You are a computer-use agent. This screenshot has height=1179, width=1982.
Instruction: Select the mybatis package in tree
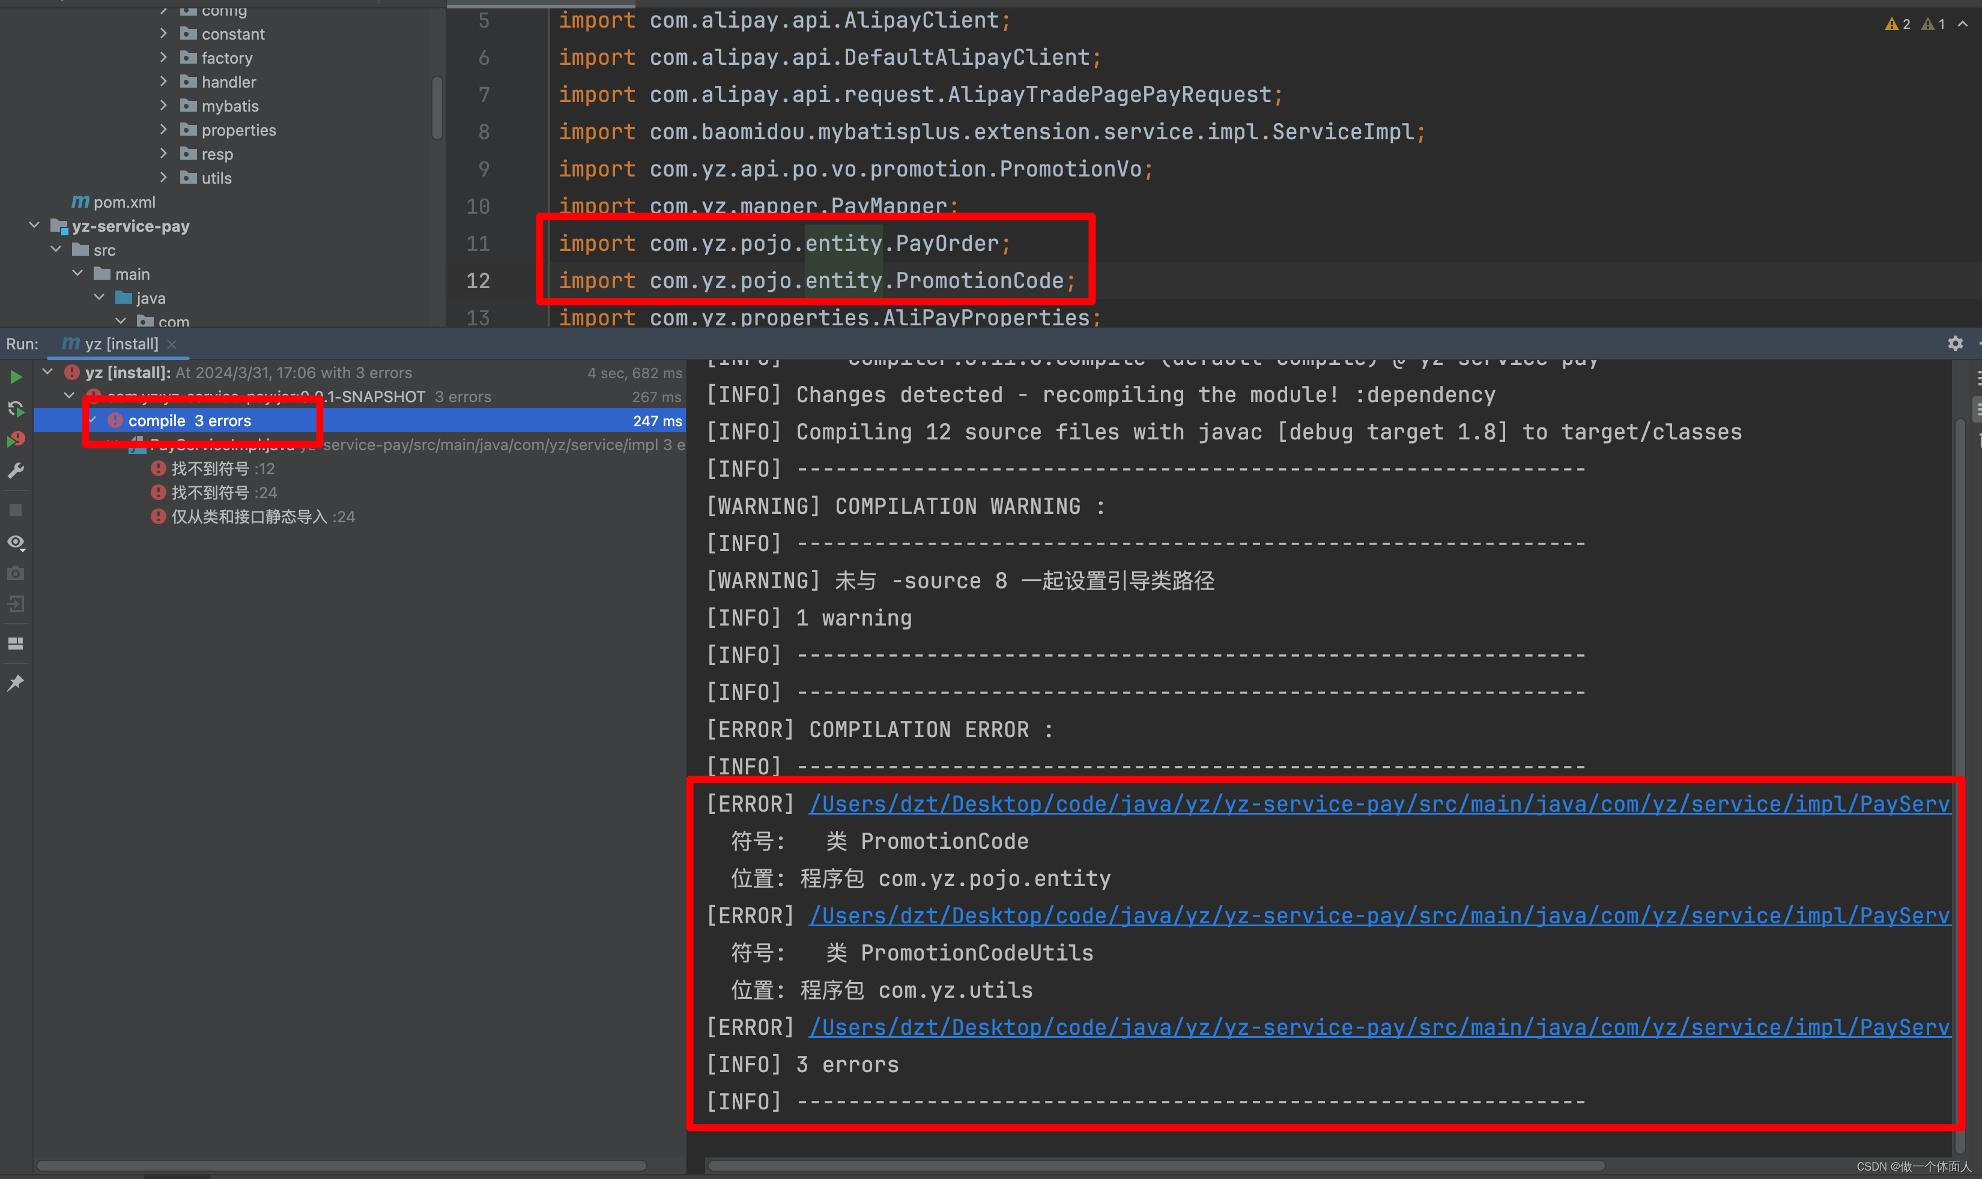(229, 106)
